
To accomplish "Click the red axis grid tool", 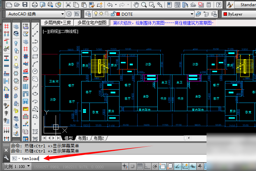I will [6, 26].
